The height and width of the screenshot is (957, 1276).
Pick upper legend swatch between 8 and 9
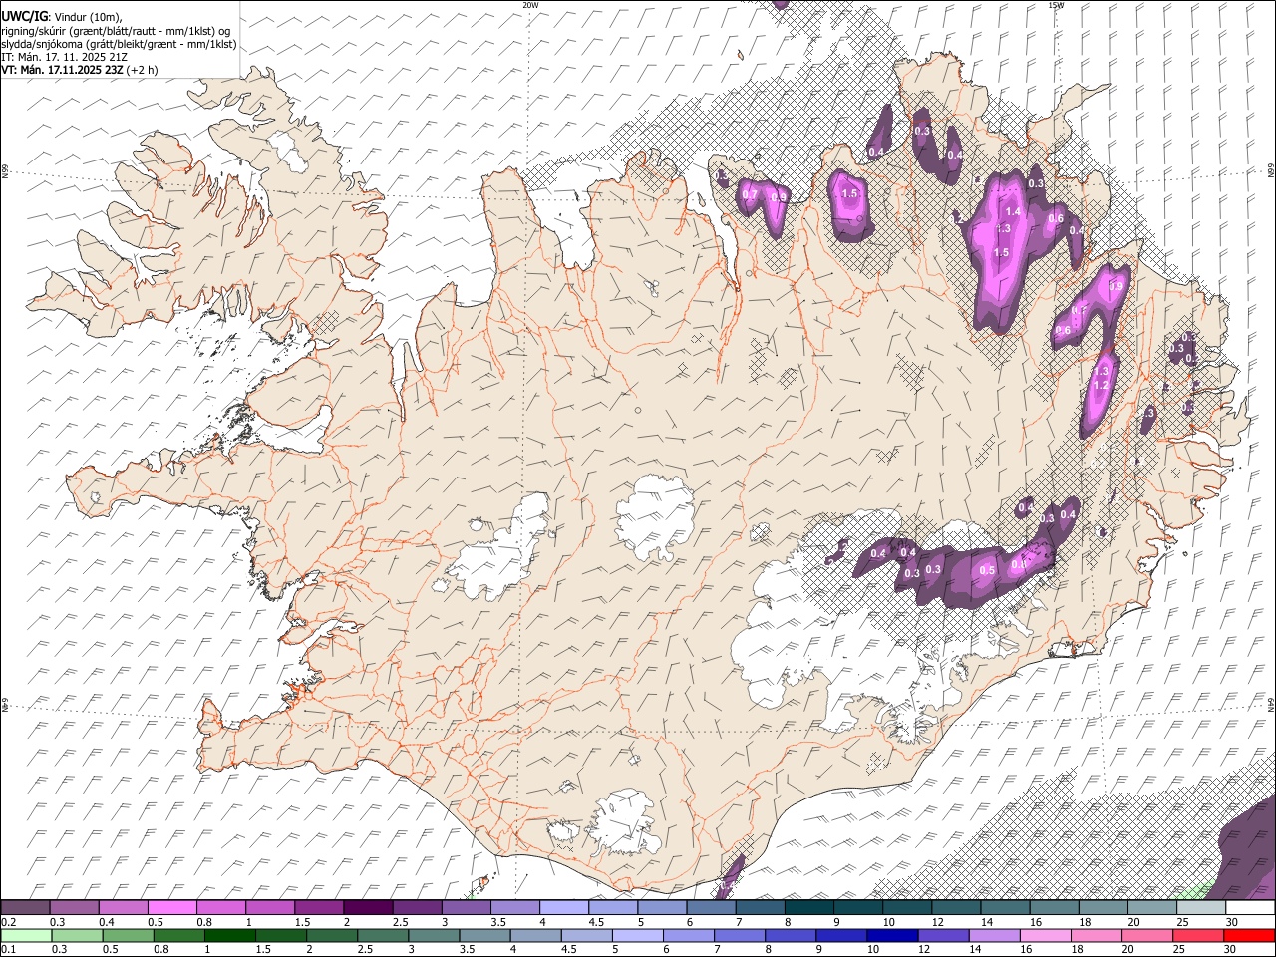tap(808, 907)
